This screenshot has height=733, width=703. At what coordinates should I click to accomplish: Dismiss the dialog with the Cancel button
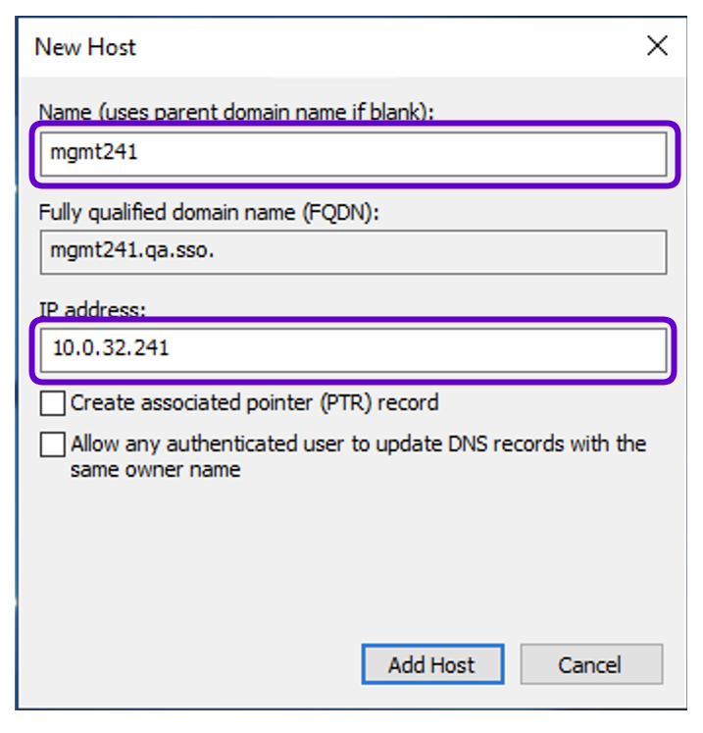point(590,664)
